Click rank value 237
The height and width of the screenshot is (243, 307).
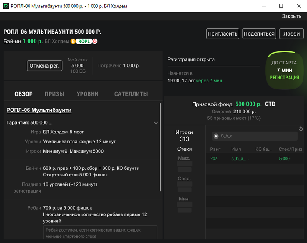(214, 159)
